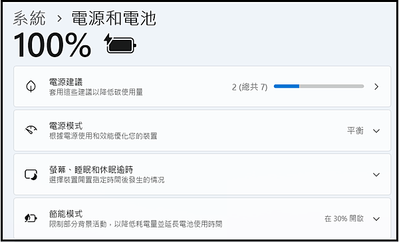Screen dimensions: 399x242
Task: Click the charging battery icon by 100%
Action: (x=120, y=43)
